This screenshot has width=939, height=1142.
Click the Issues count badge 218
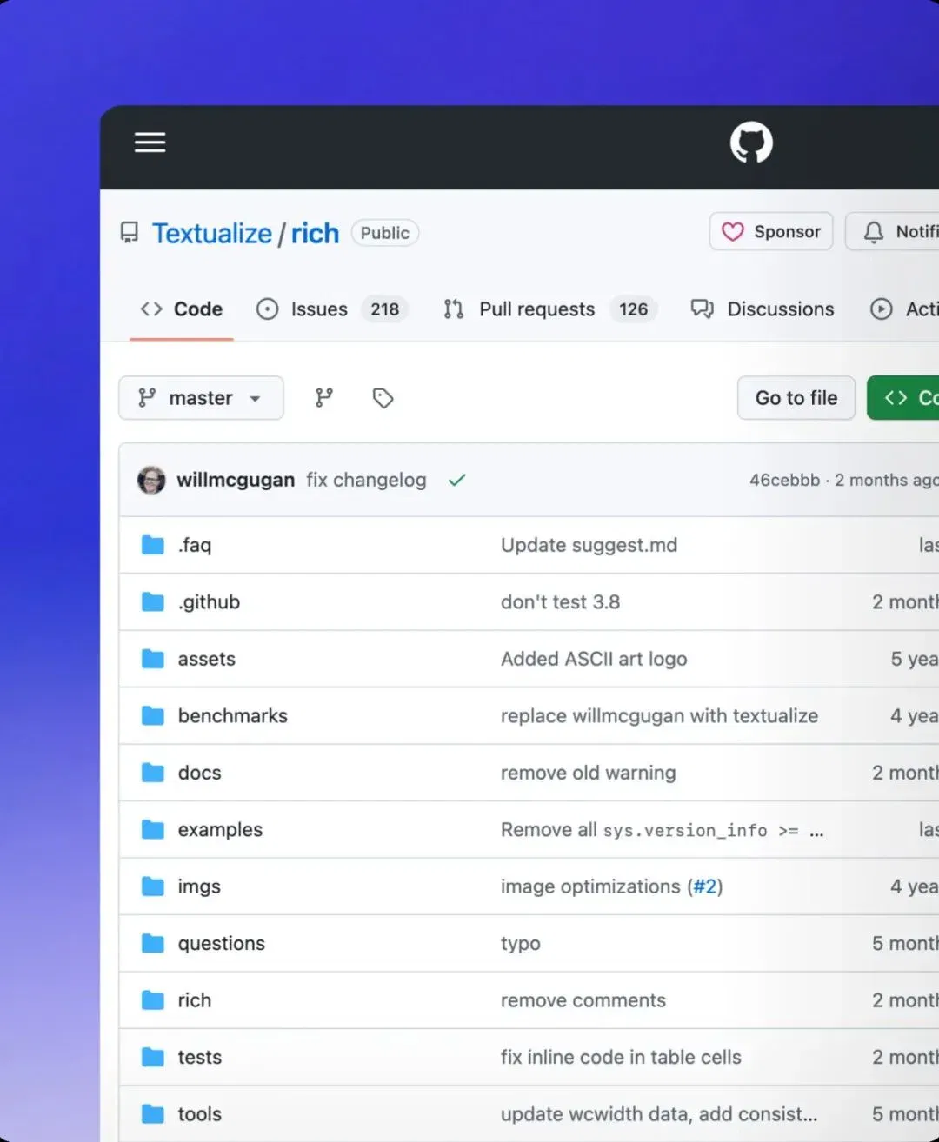(x=384, y=309)
